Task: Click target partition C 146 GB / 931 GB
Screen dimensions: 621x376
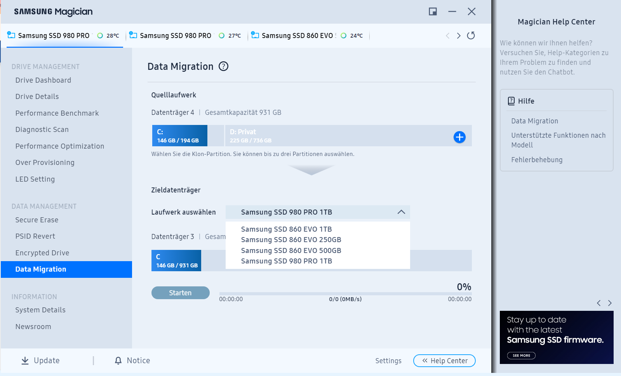Action: (x=176, y=260)
